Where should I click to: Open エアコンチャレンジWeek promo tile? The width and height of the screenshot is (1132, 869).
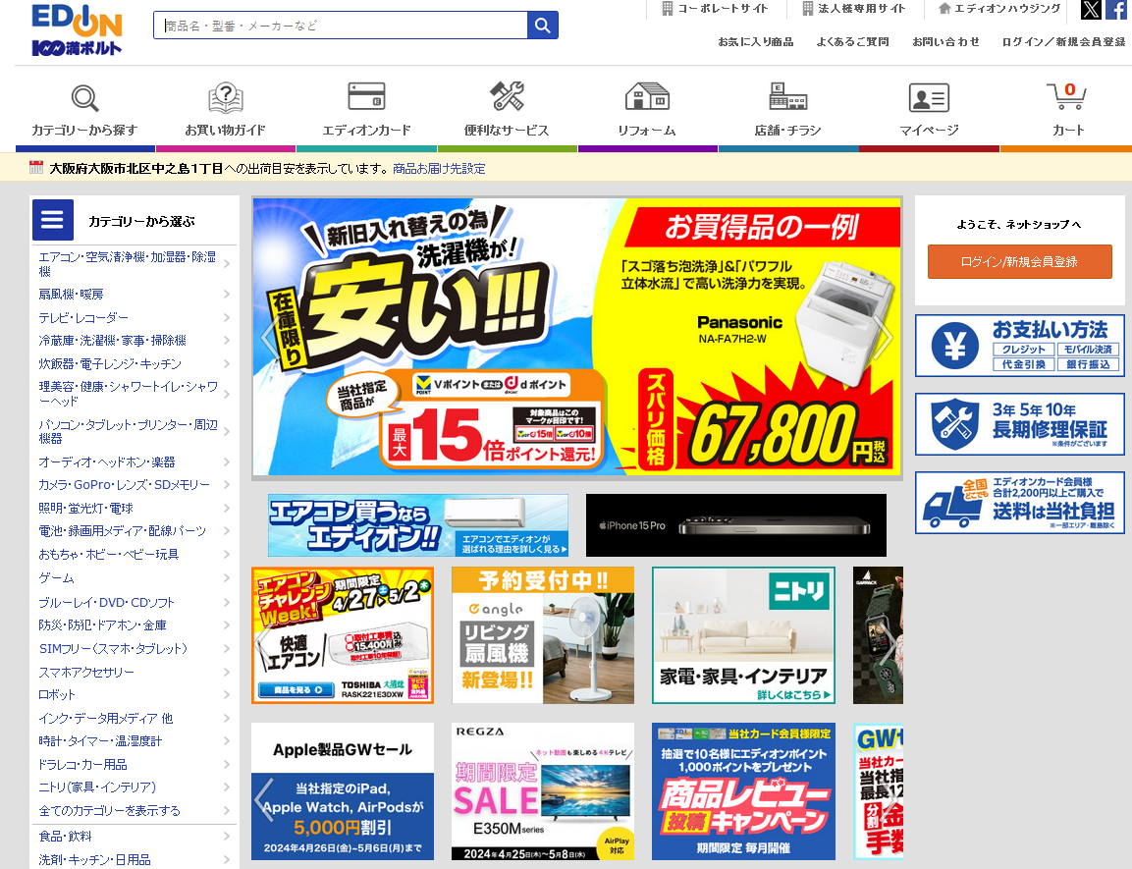tap(343, 635)
